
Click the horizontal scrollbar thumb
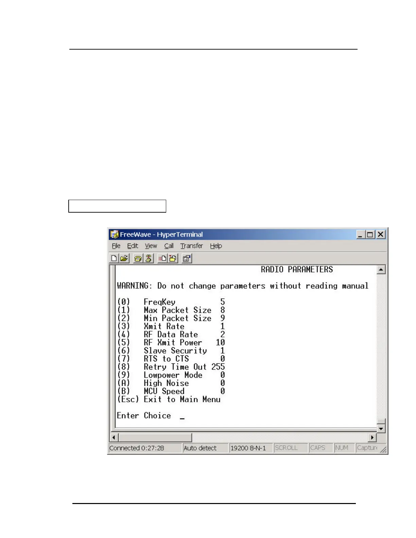155,437
